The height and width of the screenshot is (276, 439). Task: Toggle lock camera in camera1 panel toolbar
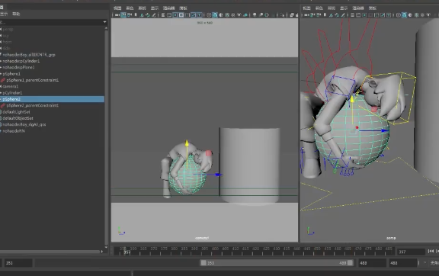pos(123,15)
